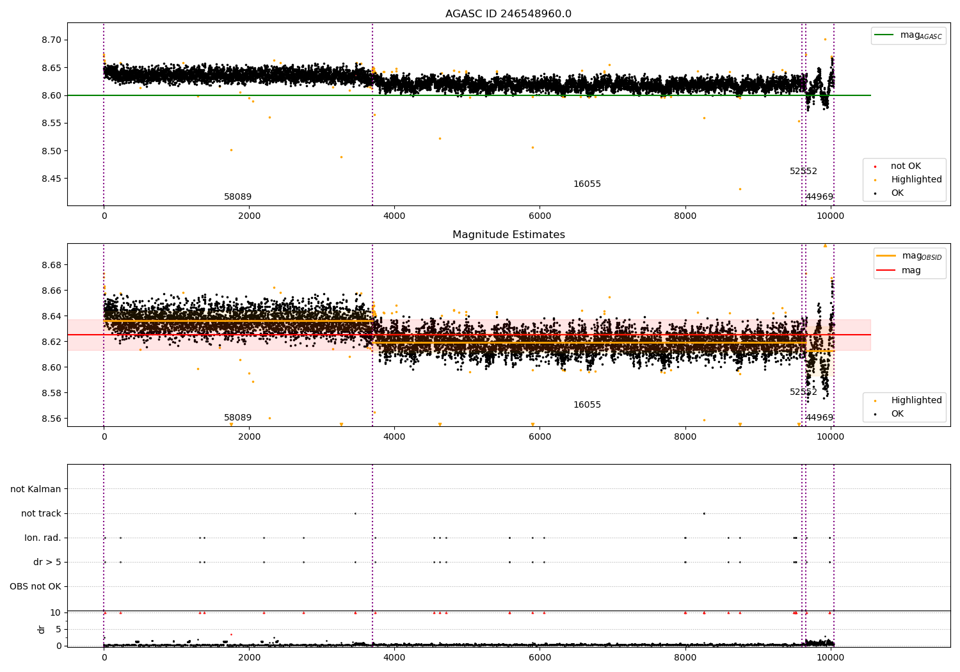The width and height of the screenshot is (960, 672).
Task: Click x-tick 6000 under the top plot
Action: tap(540, 216)
